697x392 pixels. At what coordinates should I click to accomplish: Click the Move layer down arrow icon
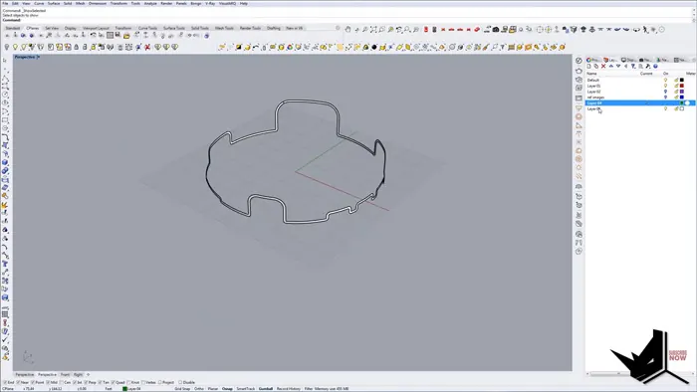pos(618,66)
